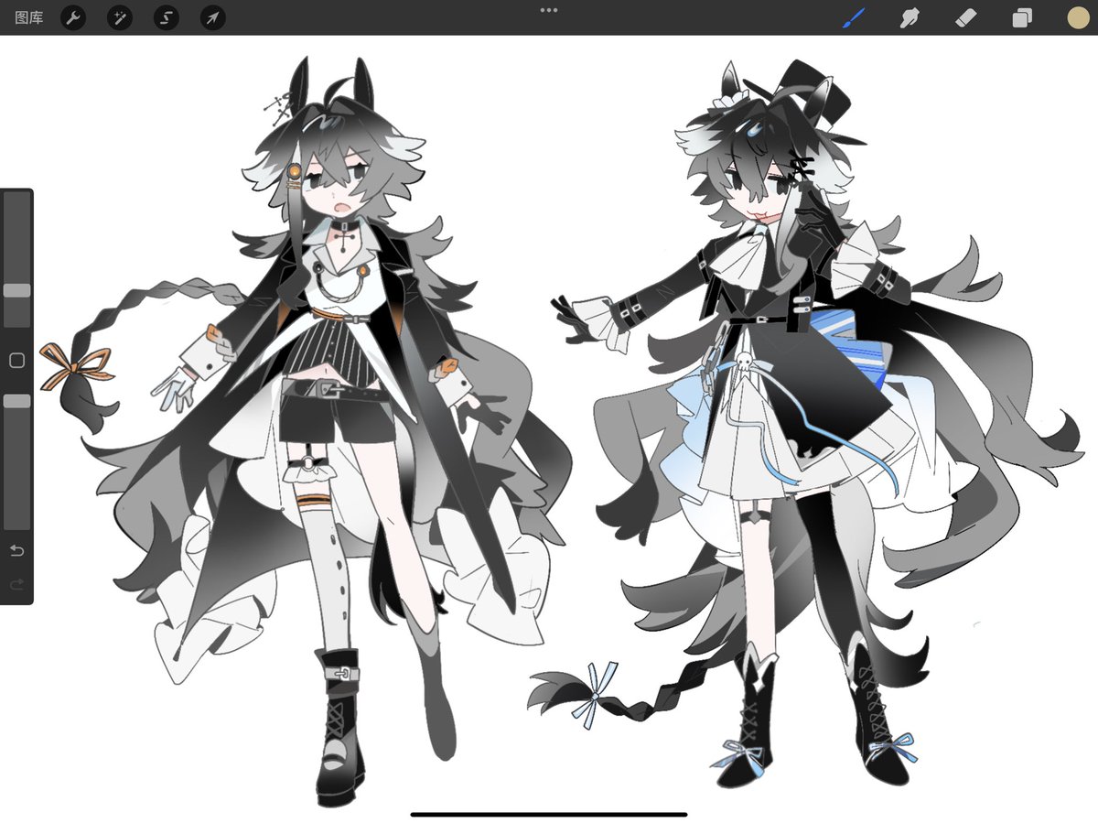The width and height of the screenshot is (1098, 823).
Task: Switch to the Smudge tool
Action: (x=910, y=17)
